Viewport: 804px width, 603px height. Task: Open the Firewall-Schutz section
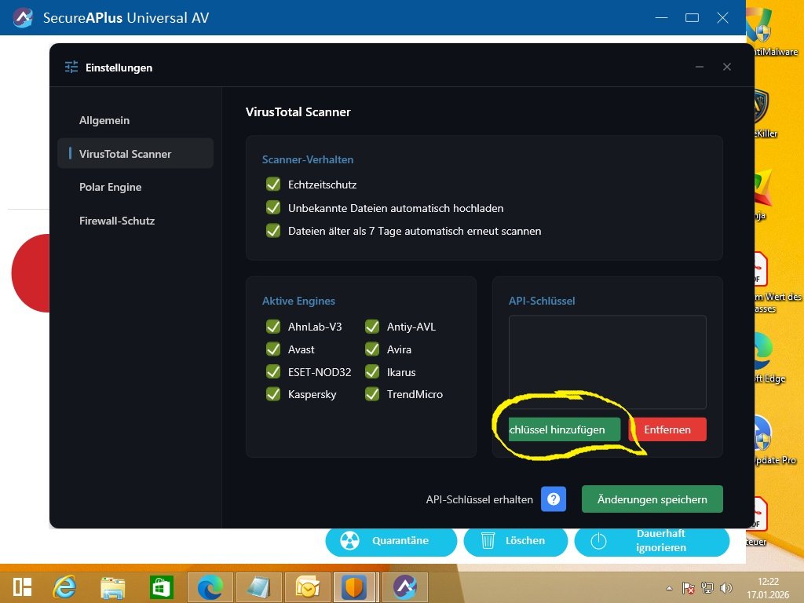117,221
